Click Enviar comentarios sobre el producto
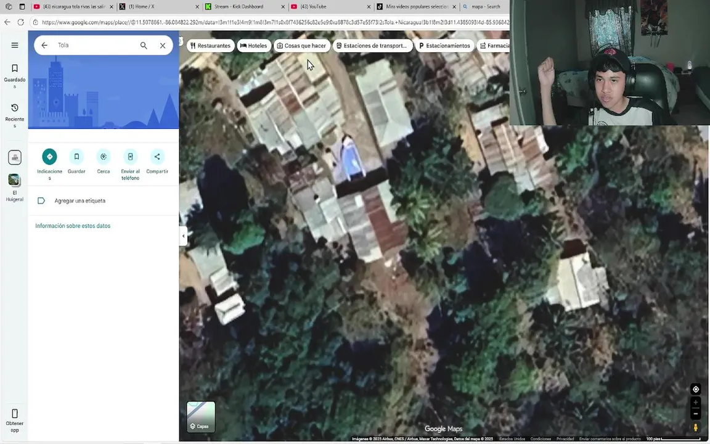 (x=610, y=439)
